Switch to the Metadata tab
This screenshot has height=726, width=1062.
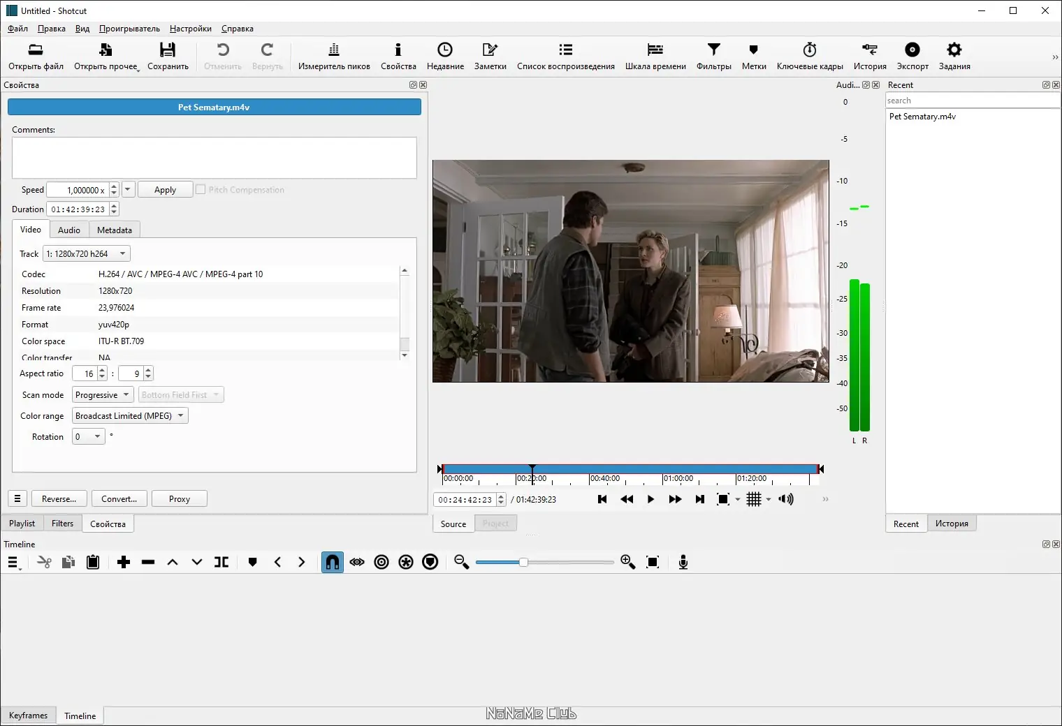coord(115,230)
